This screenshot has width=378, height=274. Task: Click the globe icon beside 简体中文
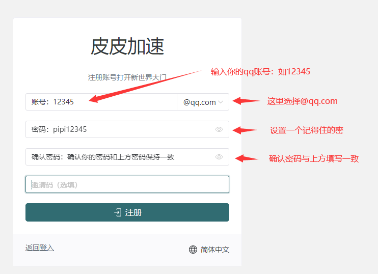(193, 250)
